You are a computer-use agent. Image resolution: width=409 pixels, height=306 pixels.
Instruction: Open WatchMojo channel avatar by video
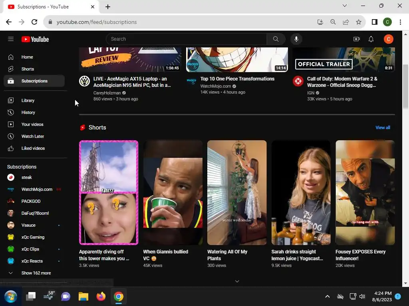(191, 81)
